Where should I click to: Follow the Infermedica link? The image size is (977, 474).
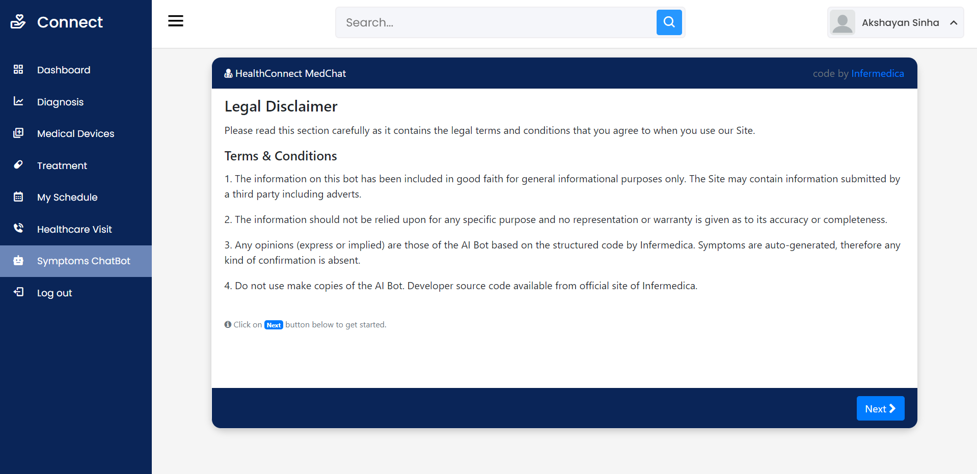[x=877, y=73]
